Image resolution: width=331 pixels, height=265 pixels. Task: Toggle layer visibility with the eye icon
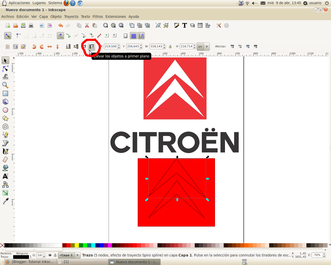[x=50, y=255]
